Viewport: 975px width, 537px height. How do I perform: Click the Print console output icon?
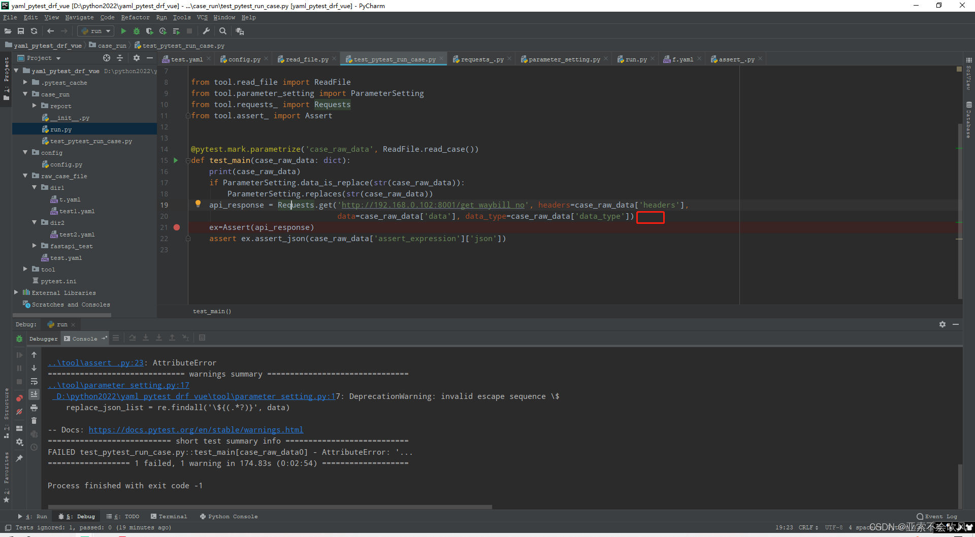pos(34,408)
